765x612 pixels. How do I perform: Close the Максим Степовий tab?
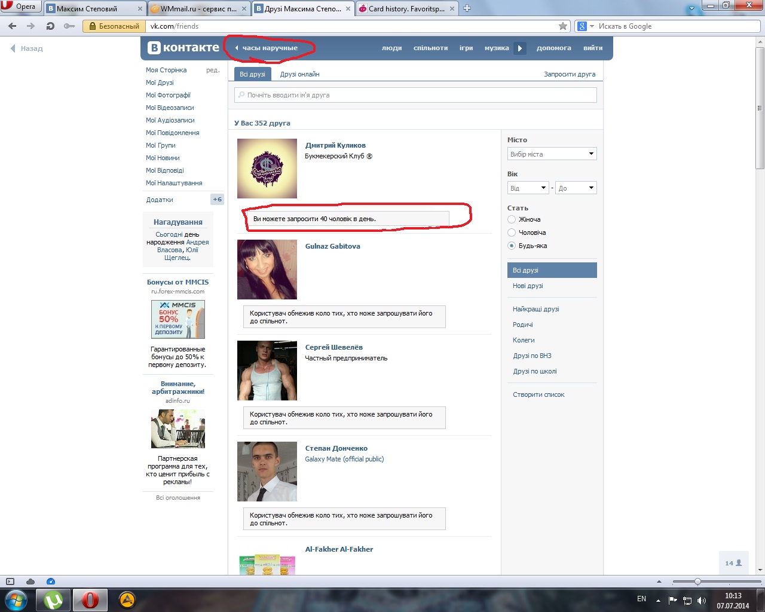click(140, 9)
